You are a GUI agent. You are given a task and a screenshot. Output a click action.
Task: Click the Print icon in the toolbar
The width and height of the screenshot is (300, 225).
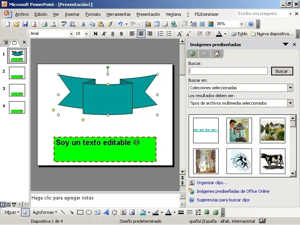(x=44, y=24)
